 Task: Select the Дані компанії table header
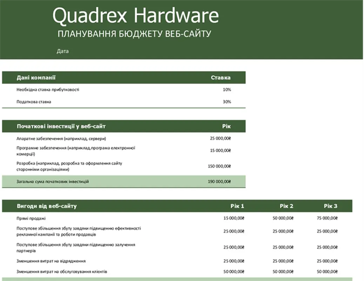point(36,78)
